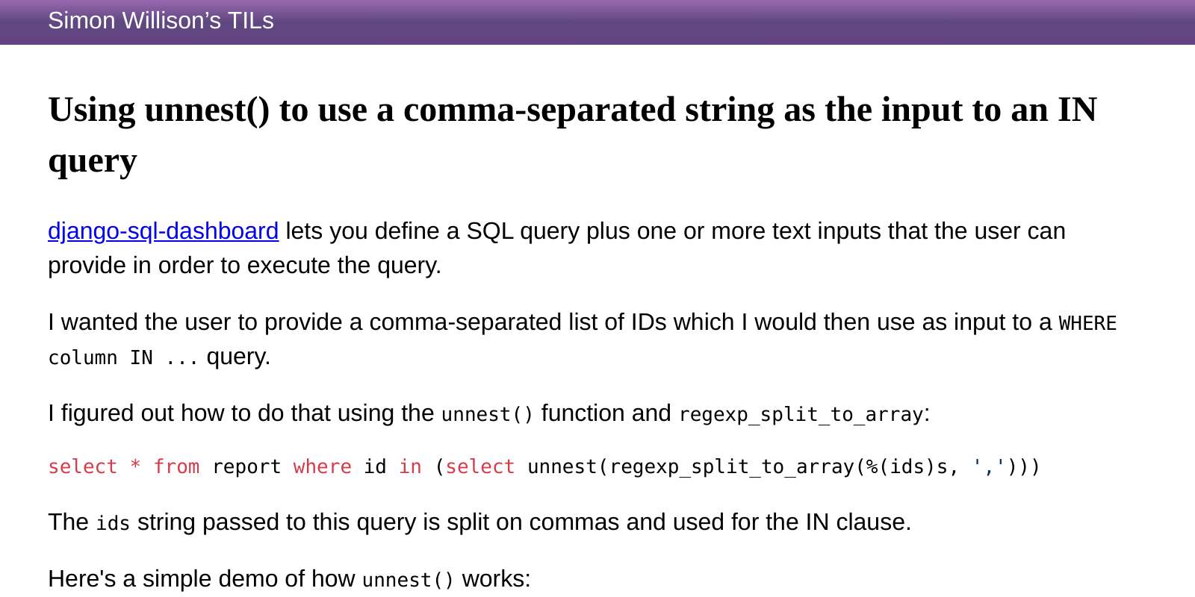Click the in keyword in the SQL code
The width and height of the screenshot is (1195, 597).
410,466
